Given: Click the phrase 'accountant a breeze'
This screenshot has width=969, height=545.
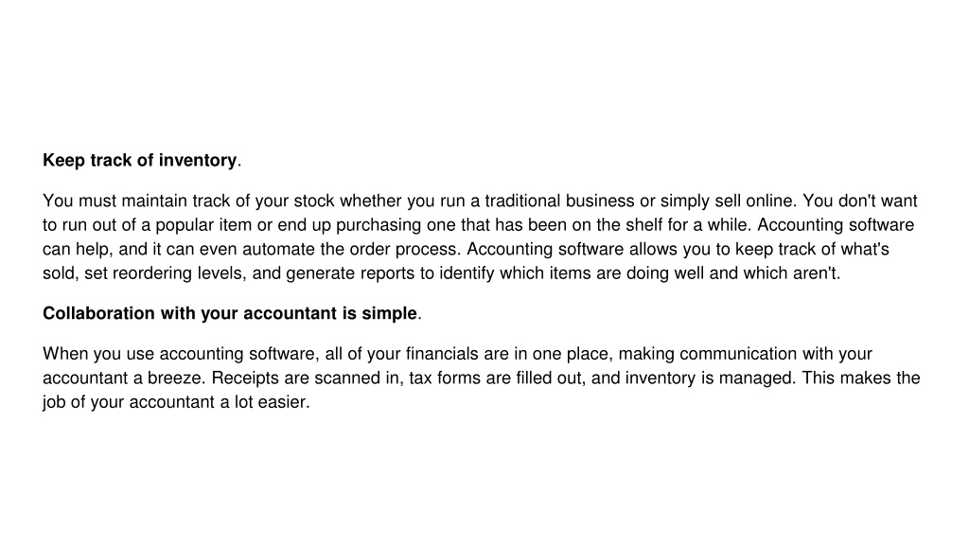Looking at the screenshot, I should [x=124, y=378].
